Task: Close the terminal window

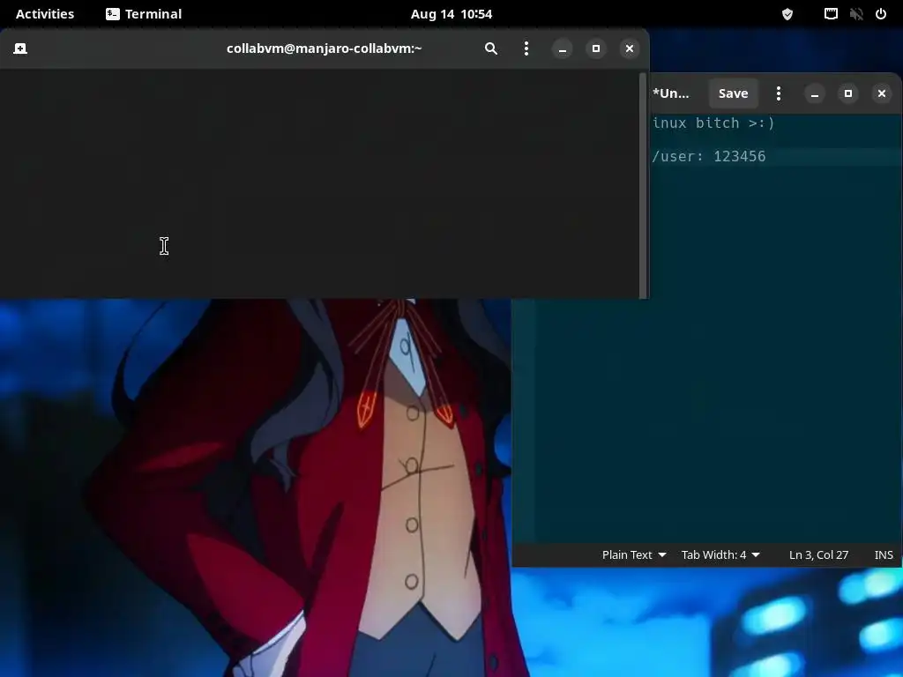Action: tap(629, 48)
